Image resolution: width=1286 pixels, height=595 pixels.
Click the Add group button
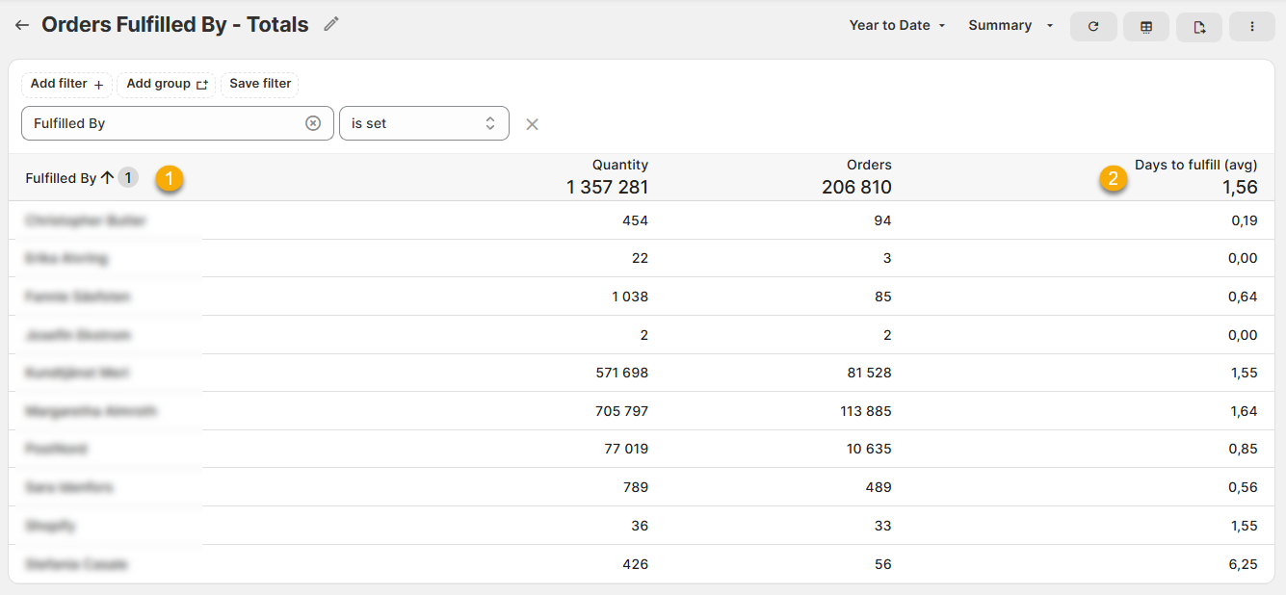click(167, 85)
